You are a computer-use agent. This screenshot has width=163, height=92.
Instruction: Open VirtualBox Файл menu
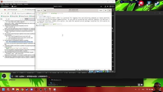click(x=2, y=4)
